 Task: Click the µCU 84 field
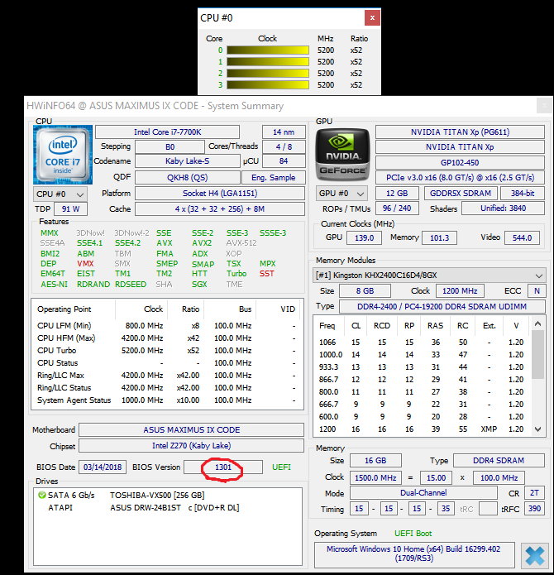[284, 161]
